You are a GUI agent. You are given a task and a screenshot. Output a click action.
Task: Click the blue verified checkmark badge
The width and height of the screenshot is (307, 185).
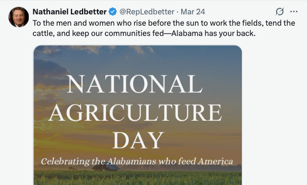pyautogui.click(x=112, y=11)
